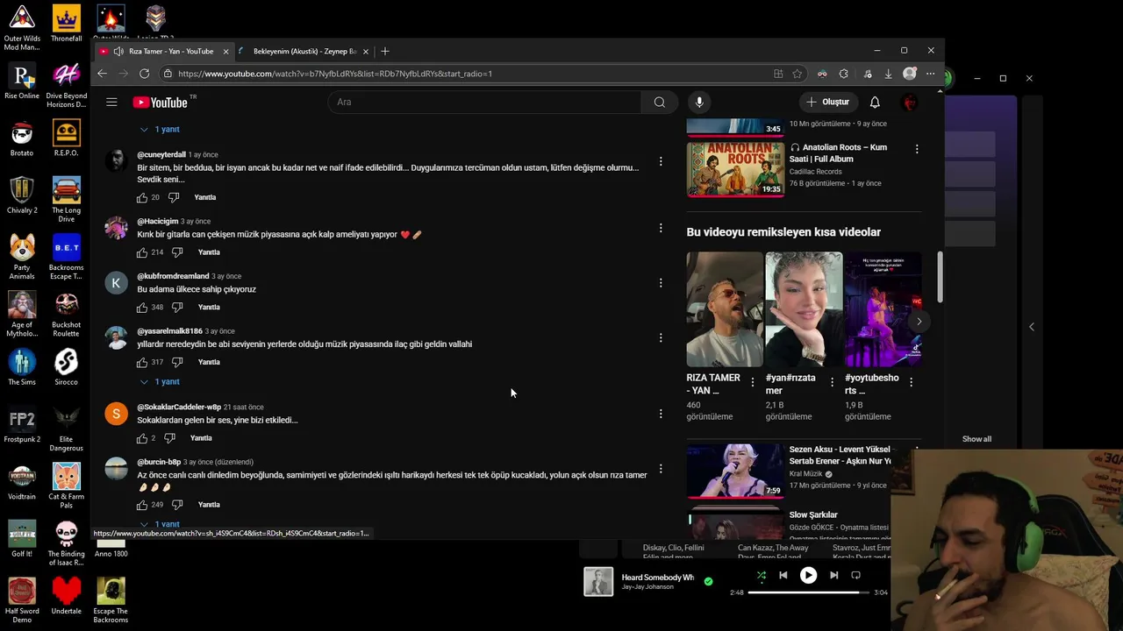
Task: Close the Rıza Tamer - Yan tab
Action: [x=225, y=51]
